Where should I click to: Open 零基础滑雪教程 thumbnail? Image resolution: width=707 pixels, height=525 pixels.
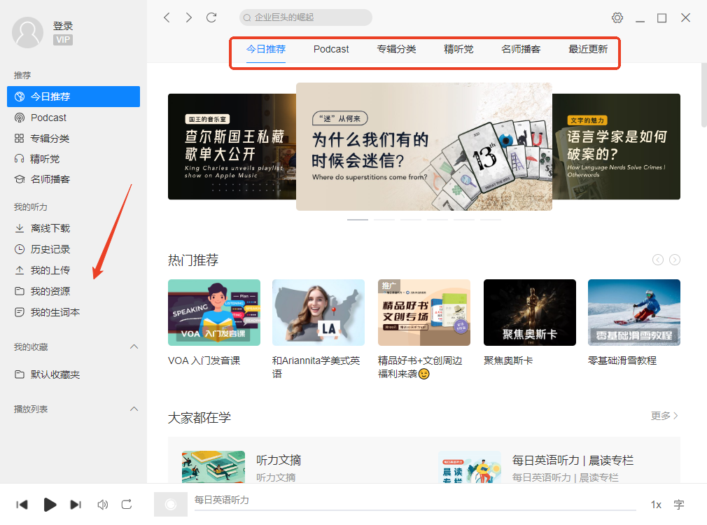pyautogui.click(x=634, y=313)
